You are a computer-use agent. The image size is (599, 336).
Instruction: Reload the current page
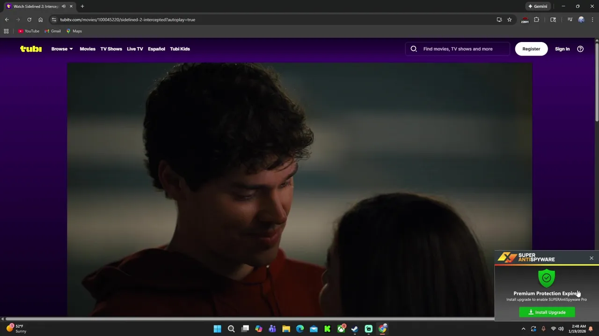tap(29, 20)
